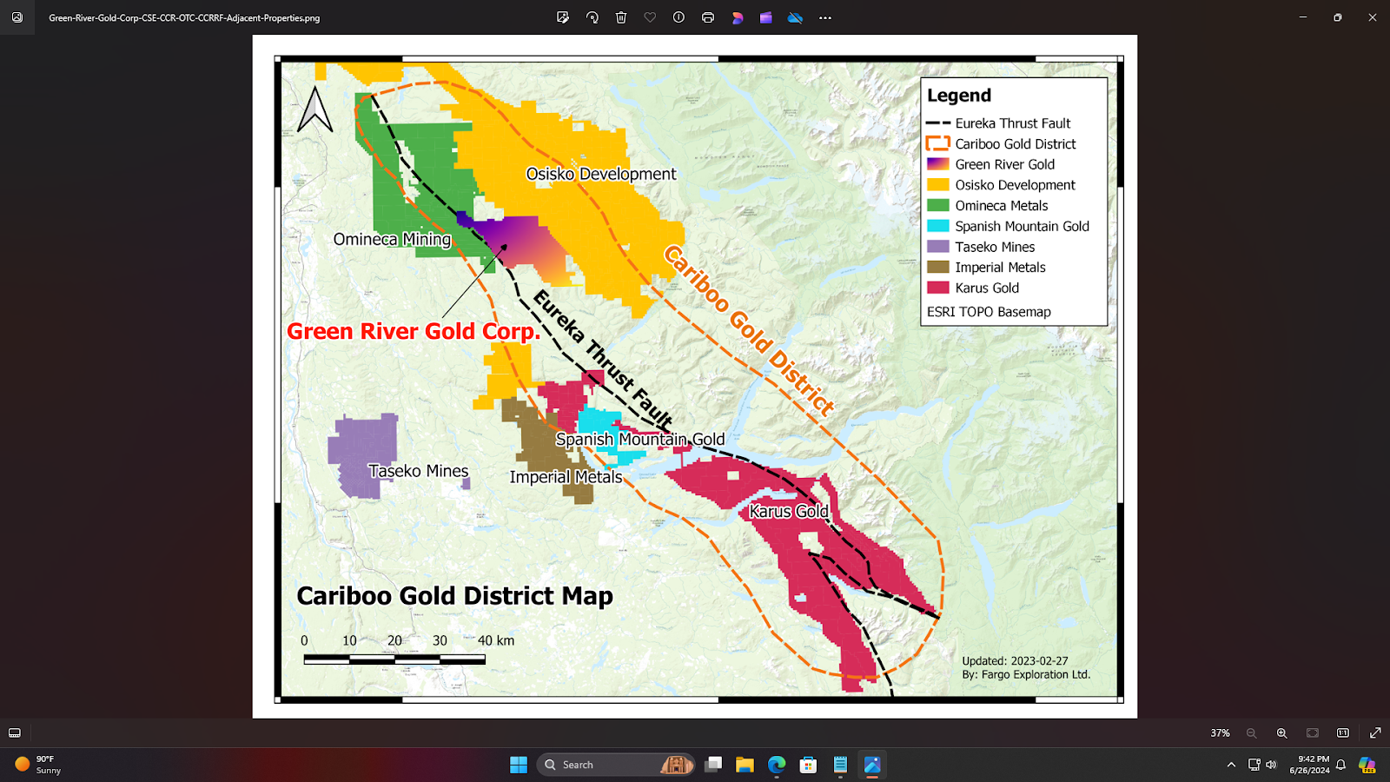This screenshot has height=782, width=1390.
Task: Open the image in Clipchamp
Action: (766, 17)
